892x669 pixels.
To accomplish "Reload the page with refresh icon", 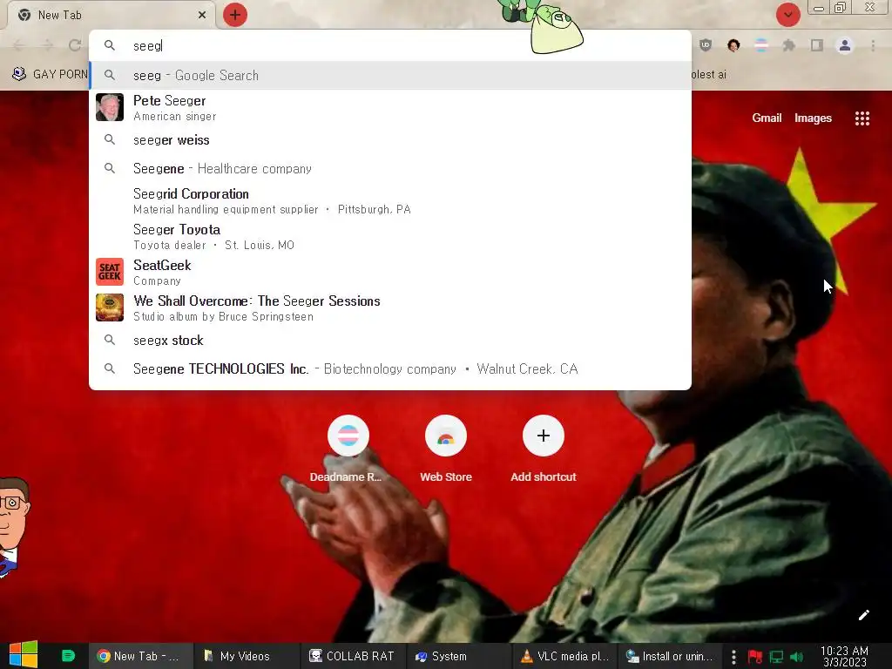I will coord(75,45).
